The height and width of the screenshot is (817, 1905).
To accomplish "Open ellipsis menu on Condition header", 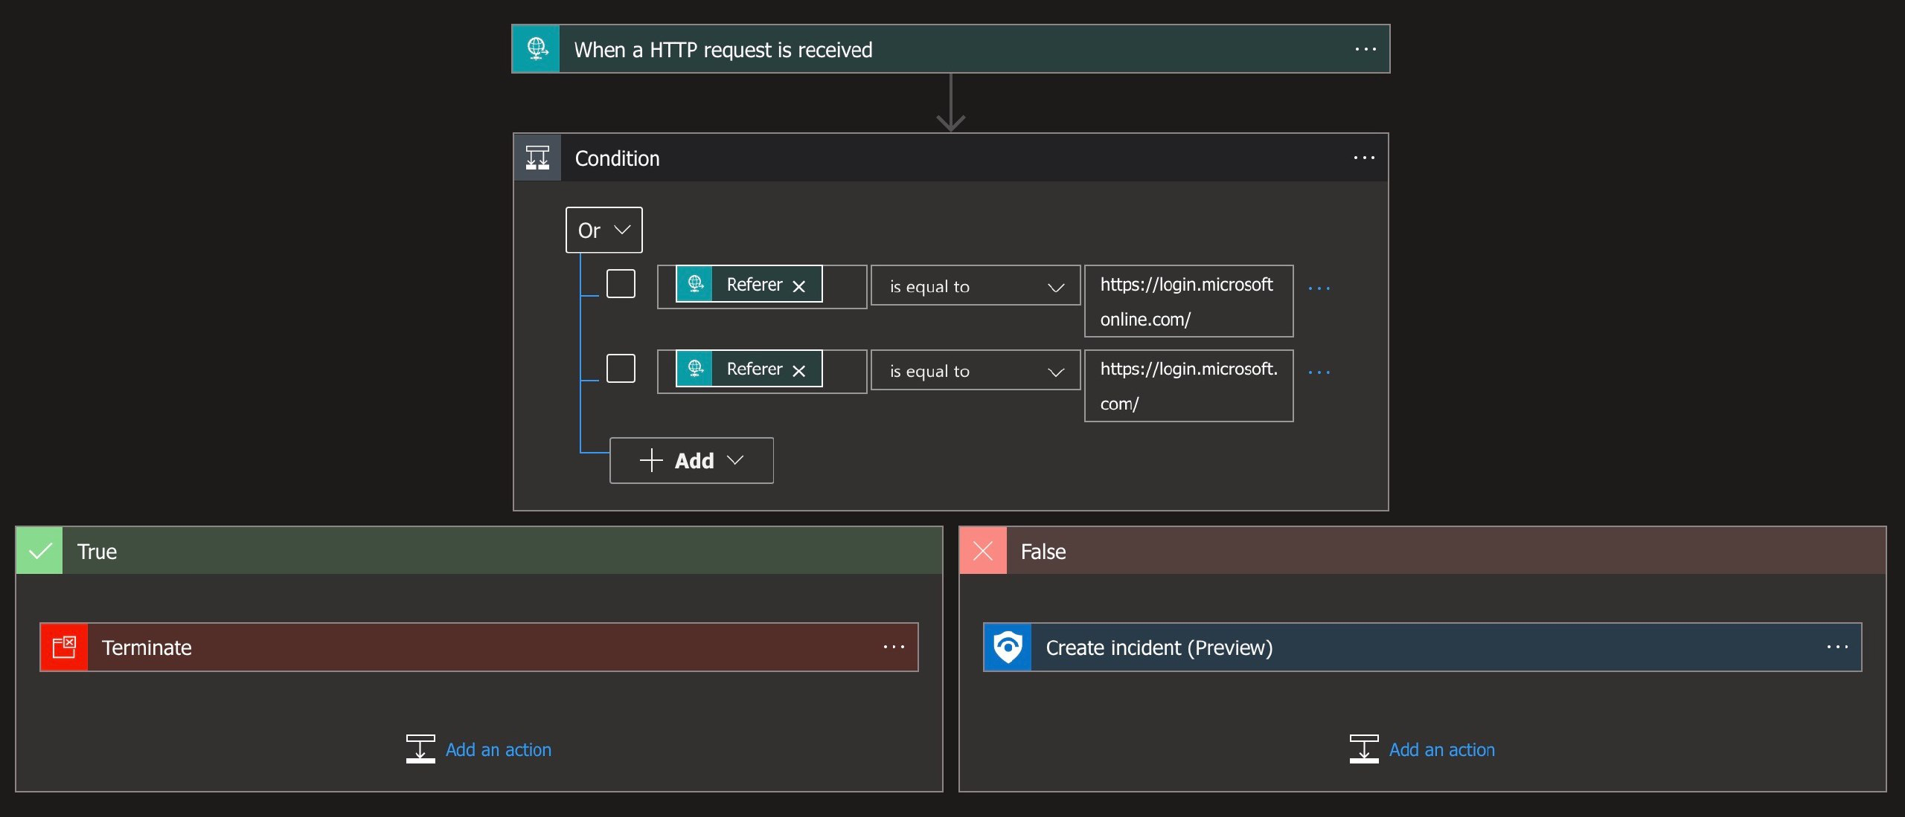I will point(1364,158).
